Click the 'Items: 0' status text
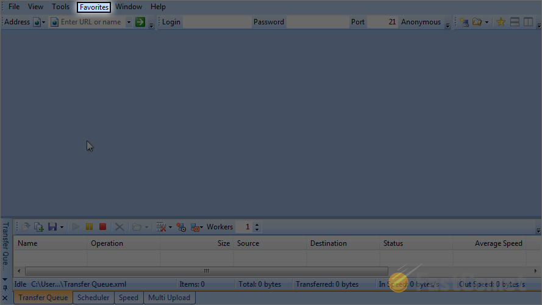Image resolution: width=542 pixels, height=305 pixels. (x=192, y=284)
